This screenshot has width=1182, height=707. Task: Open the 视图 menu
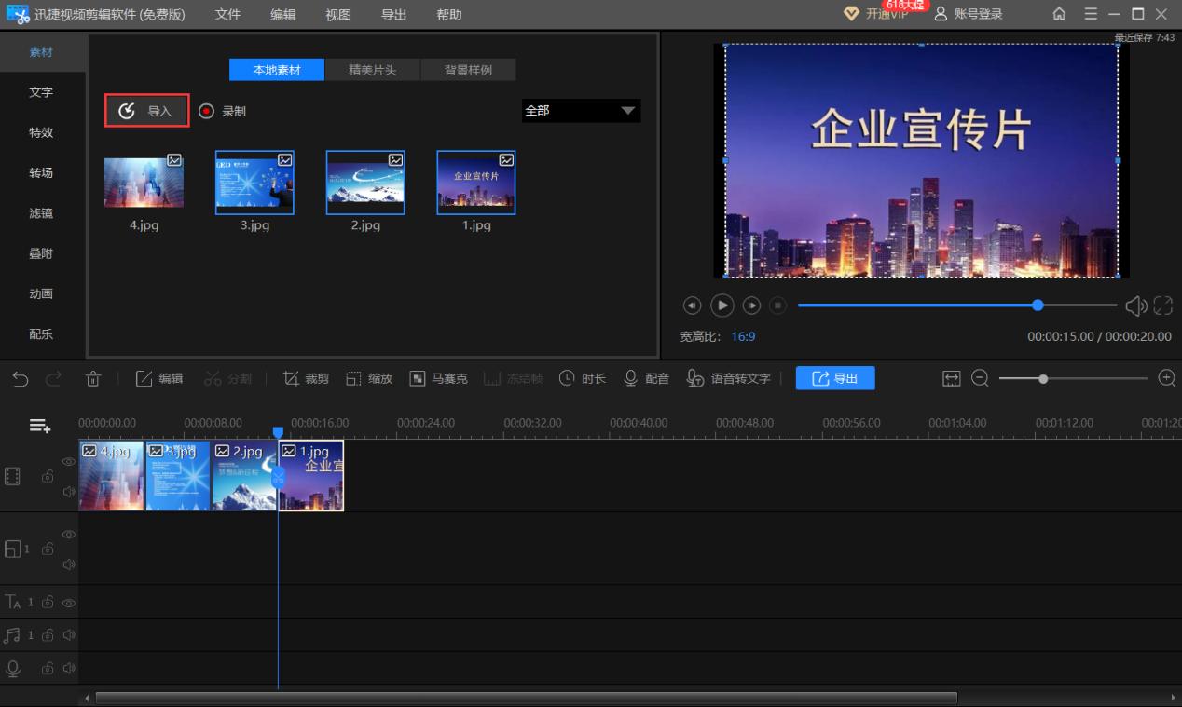(338, 15)
